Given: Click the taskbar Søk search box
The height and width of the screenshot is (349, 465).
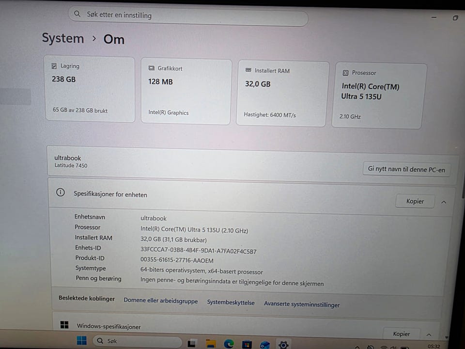Looking at the screenshot, I should [137, 341].
